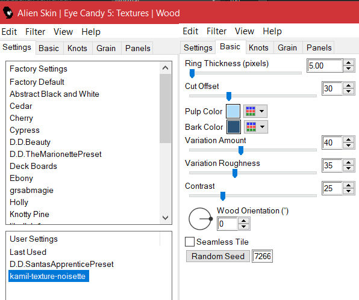Click the Ring Thickness value field
Viewport: 359px width, 300px height.
coord(325,66)
